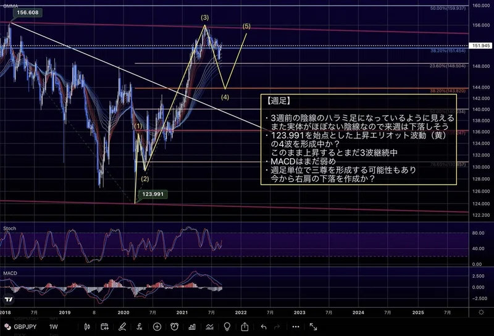This screenshot has height=336, width=494.
Task: Create an alert with the alarm clock icon
Action: tap(174, 327)
